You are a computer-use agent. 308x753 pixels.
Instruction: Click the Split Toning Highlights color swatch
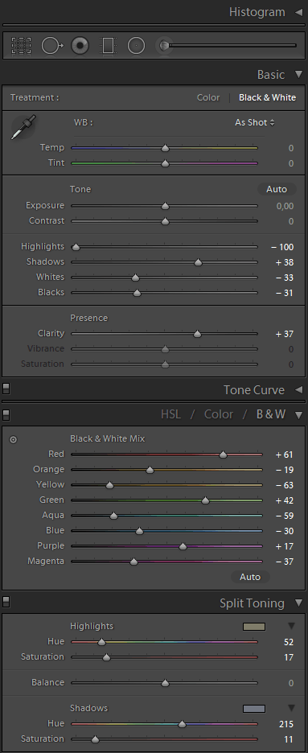(254, 626)
